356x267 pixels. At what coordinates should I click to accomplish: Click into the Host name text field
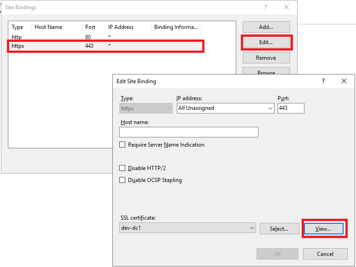(x=188, y=132)
